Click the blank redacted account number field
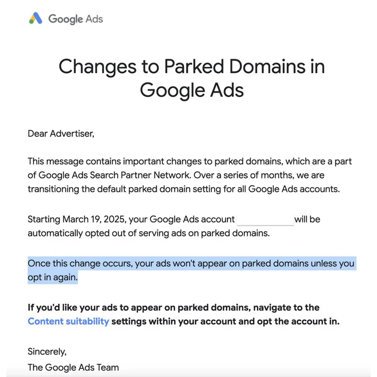The height and width of the screenshot is (377, 377). [265, 220]
